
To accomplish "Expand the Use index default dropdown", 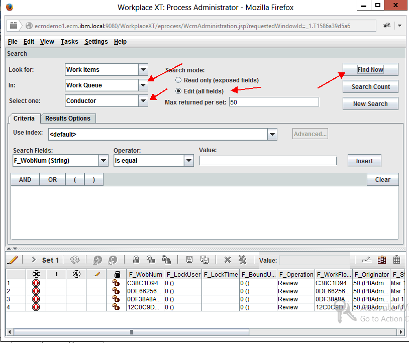I will [272, 134].
